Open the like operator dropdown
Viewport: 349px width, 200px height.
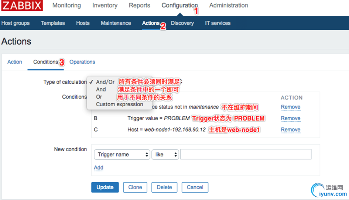[x=165, y=155]
